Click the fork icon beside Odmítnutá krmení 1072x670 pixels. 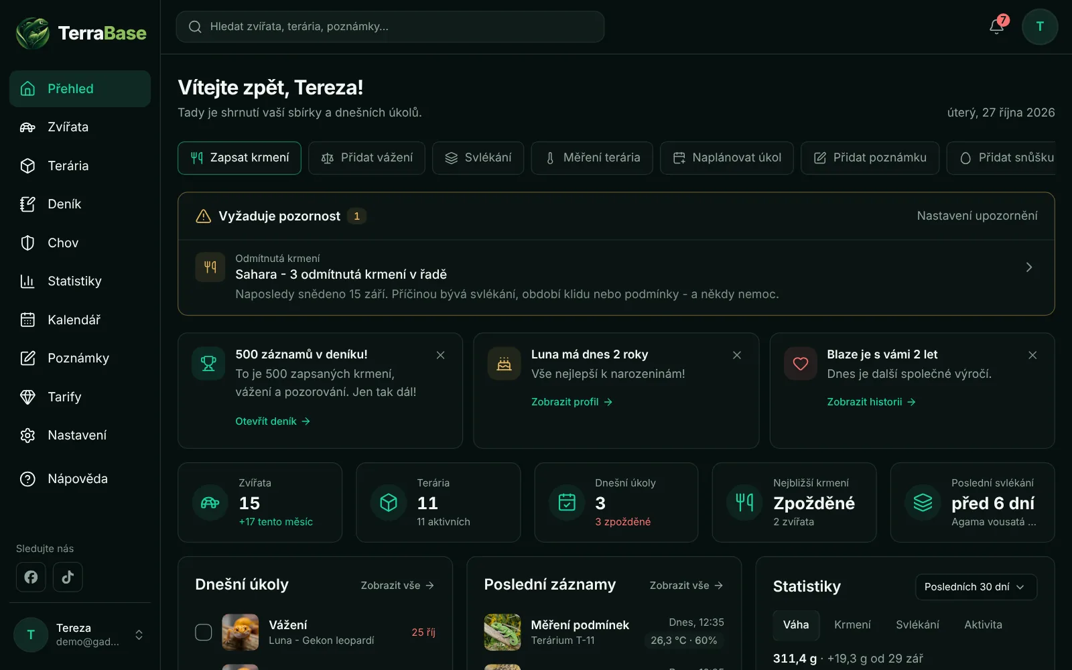click(x=210, y=267)
